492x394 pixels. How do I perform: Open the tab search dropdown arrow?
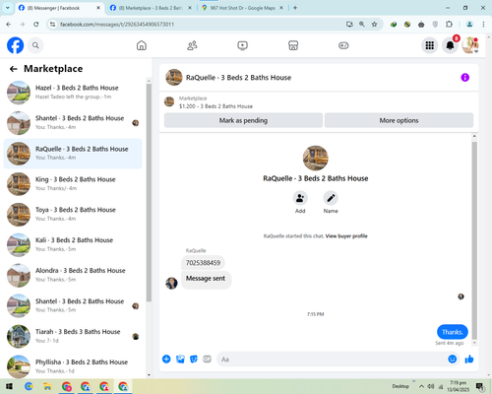7,8
